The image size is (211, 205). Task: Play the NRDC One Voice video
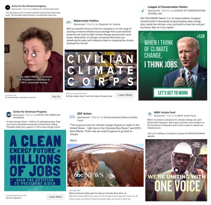click(177, 170)
